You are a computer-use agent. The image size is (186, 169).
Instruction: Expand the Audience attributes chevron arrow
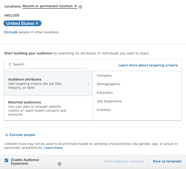88,83
